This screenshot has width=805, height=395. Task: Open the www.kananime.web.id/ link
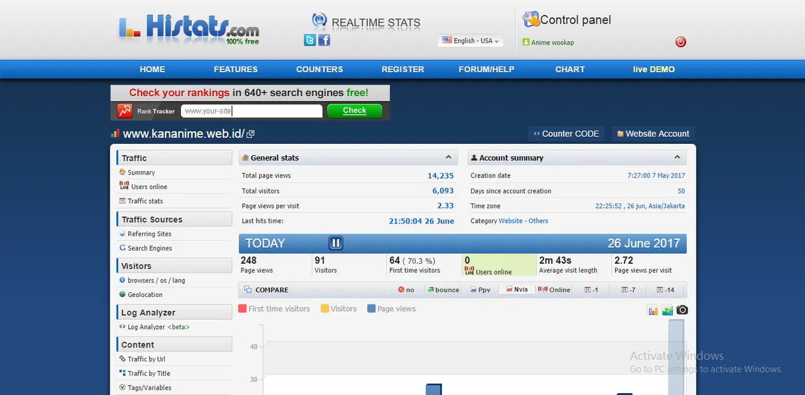tap(184, 134)
